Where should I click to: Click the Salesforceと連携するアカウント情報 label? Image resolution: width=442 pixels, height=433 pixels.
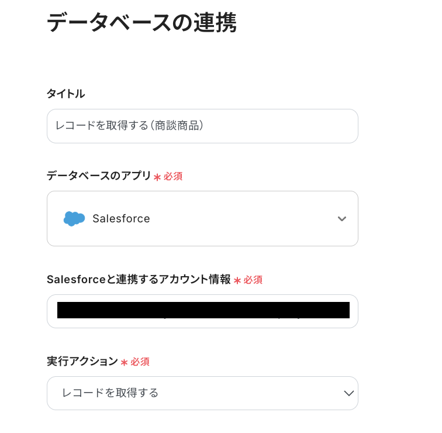coord(139,280)
